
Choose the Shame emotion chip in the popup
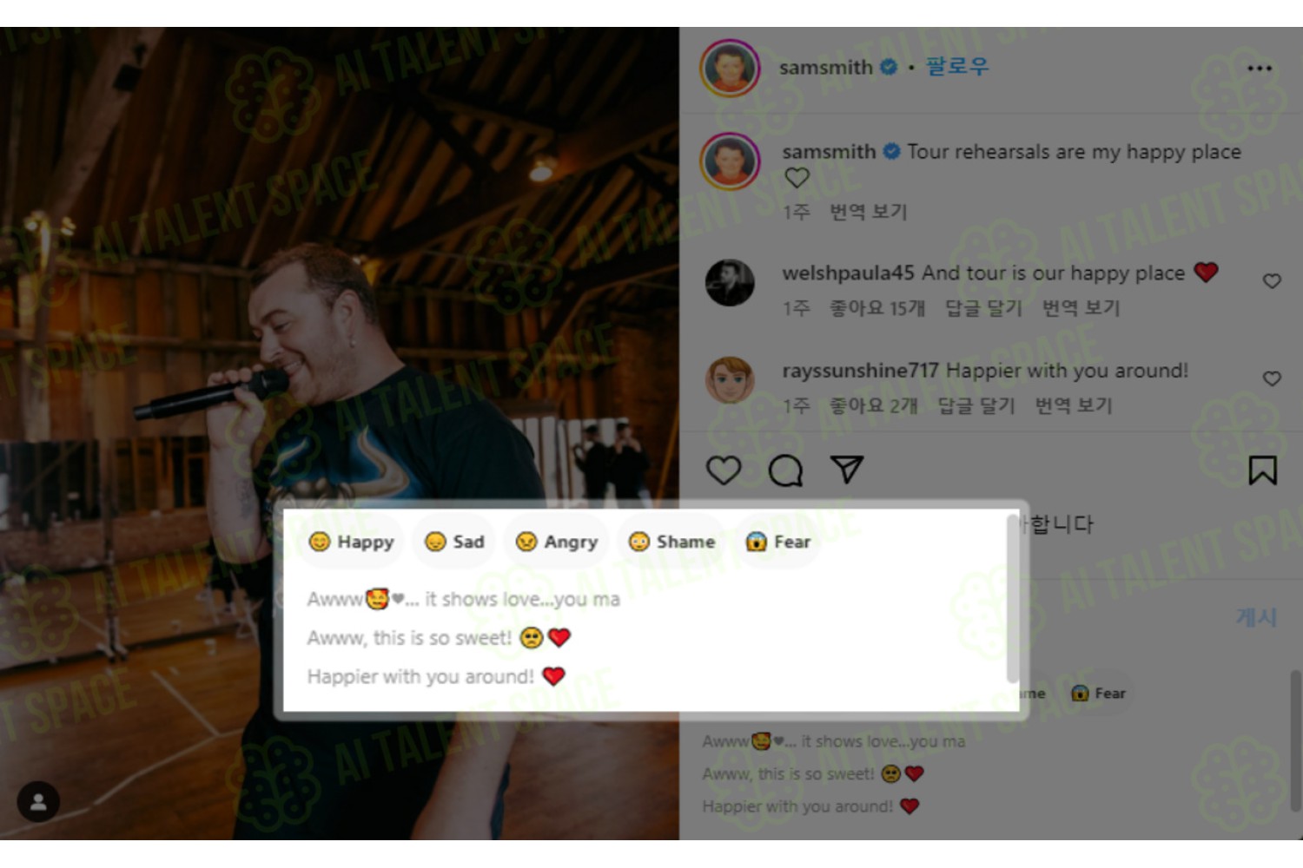point(671,542)
